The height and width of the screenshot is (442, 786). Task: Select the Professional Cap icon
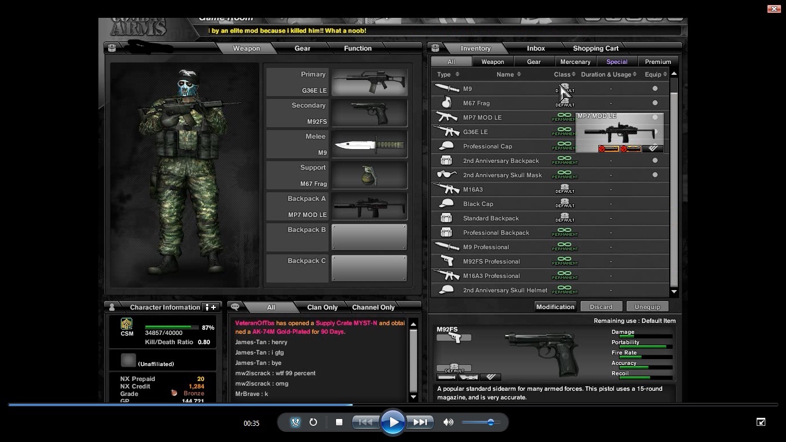(446, 146)
